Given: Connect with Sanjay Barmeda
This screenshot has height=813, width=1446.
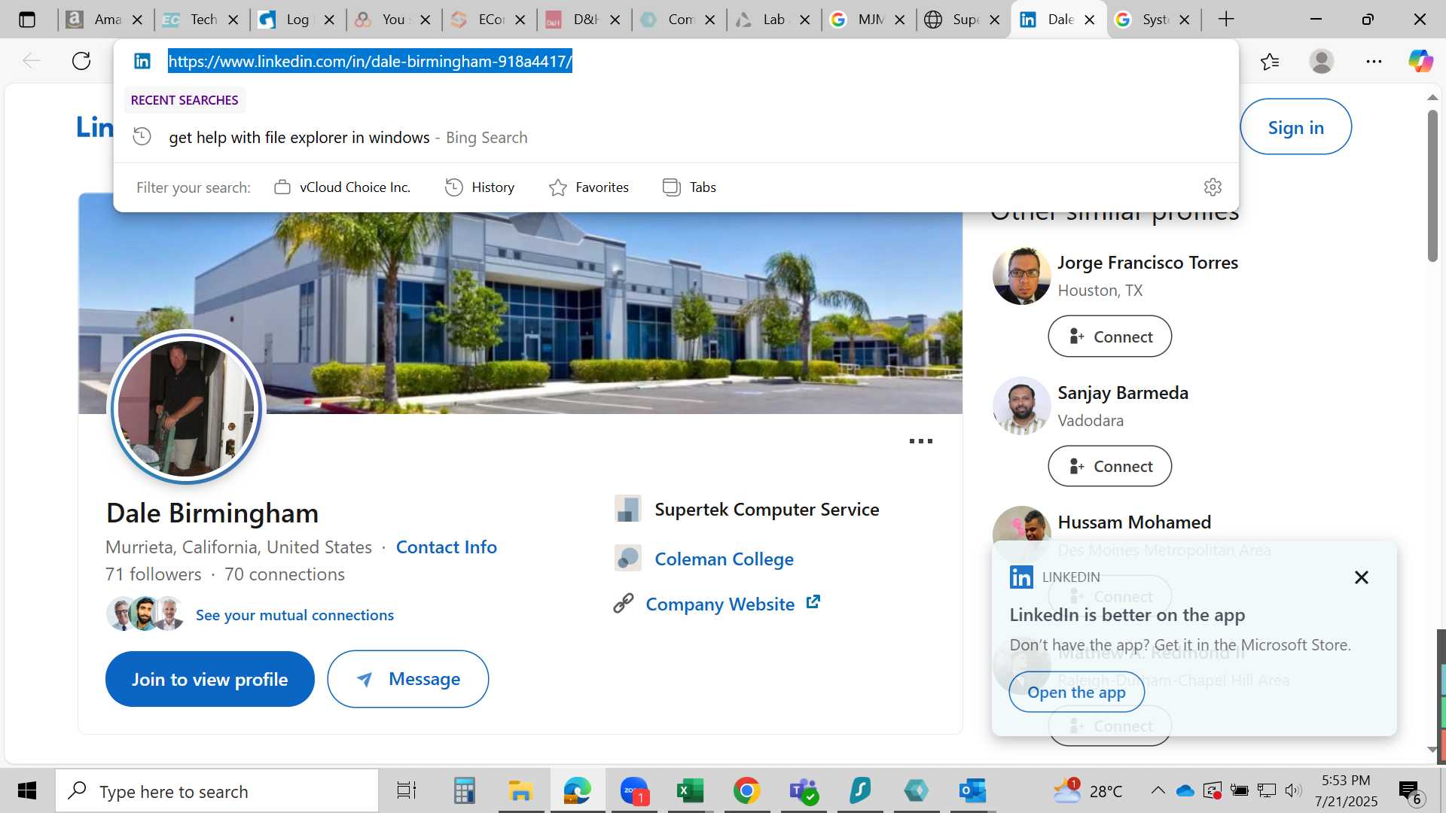Looking at the screenshot, I should click(x=1109, y=466).
